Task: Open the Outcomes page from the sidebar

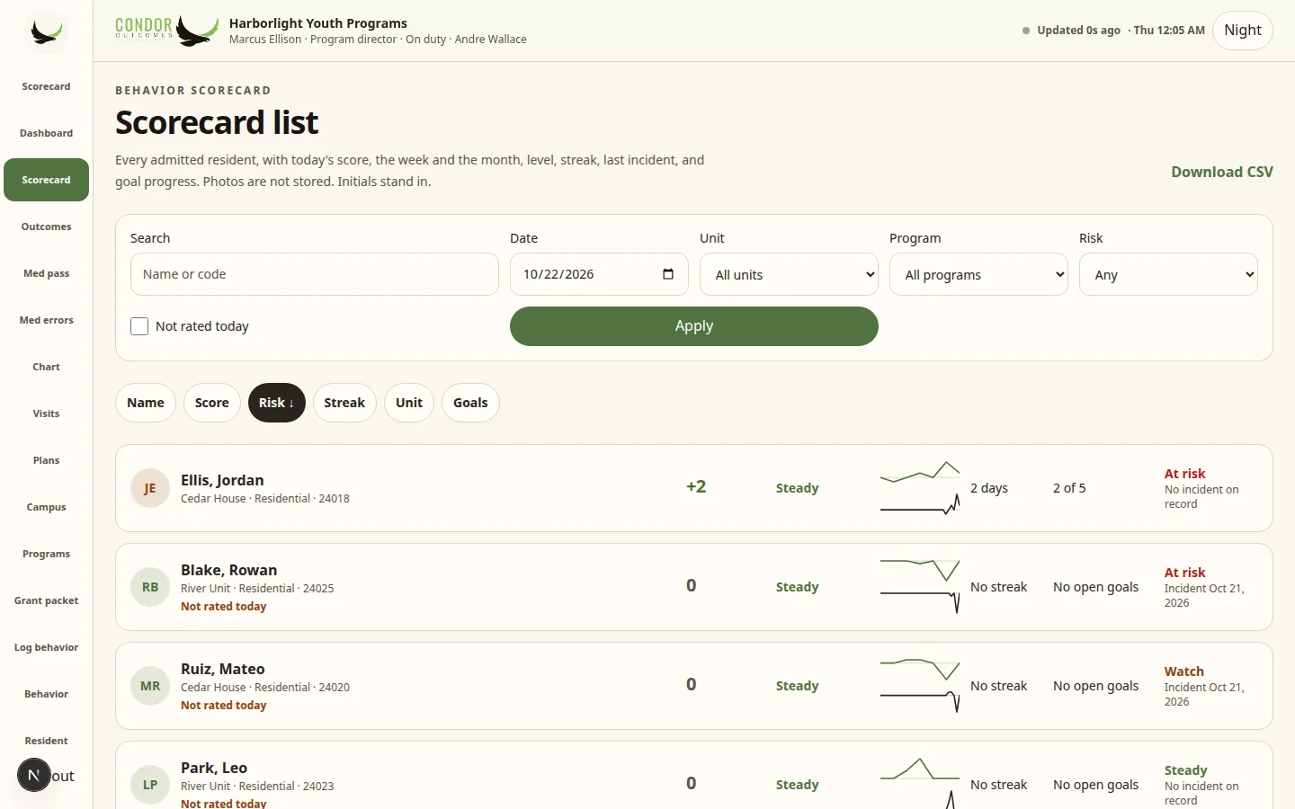Action: coord(47,227)
